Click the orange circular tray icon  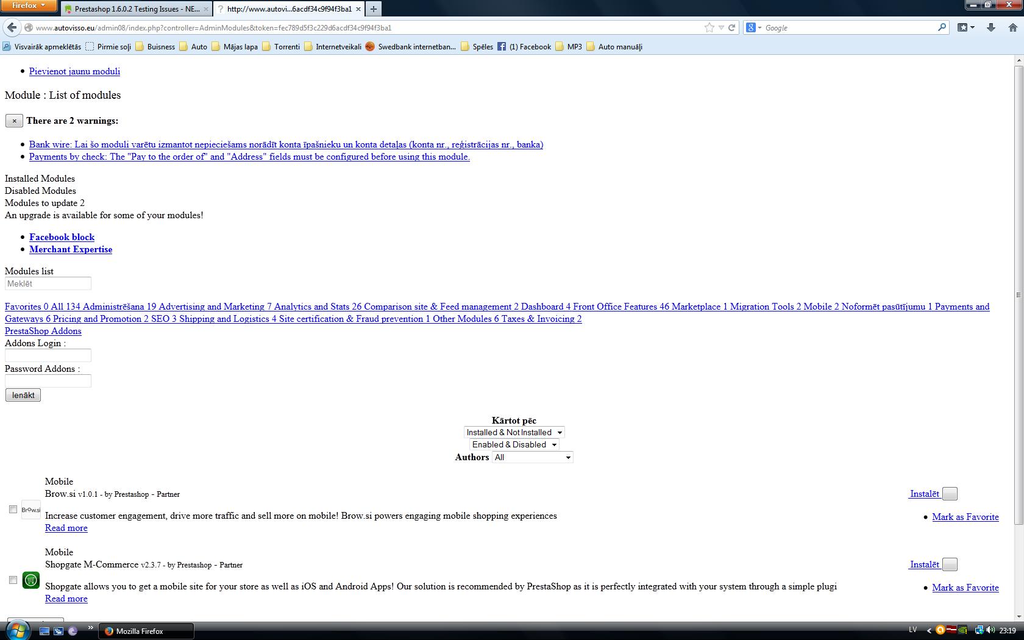[940, 630]
